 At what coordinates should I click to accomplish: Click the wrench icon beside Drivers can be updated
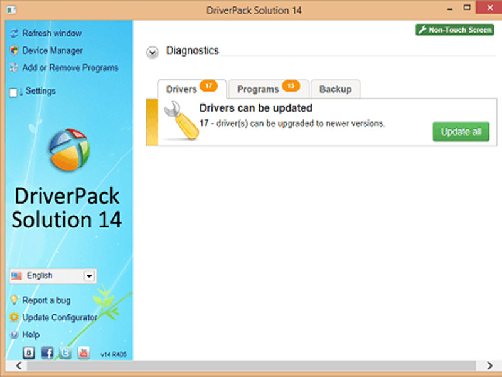pyautogui.click(x=181, y=121)
